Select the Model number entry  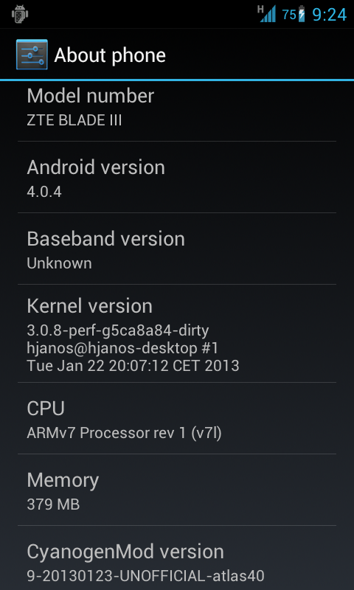point(177,108)
